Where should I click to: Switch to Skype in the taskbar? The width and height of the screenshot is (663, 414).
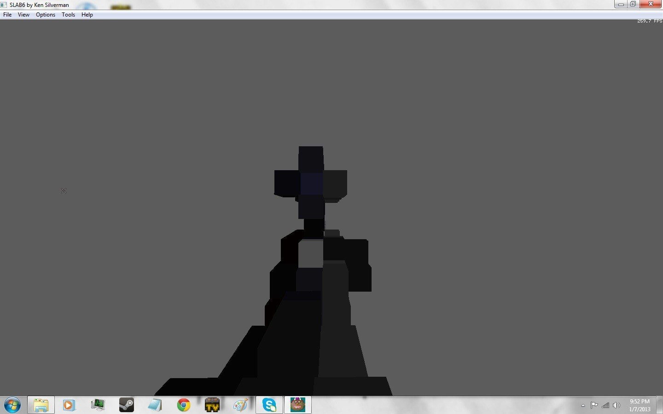point(269,405)
